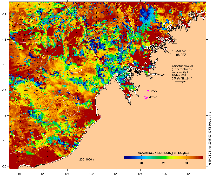Click 'Temperature (°C) NOAA15_L3U 6% ql>=2' title
This screenshot has height=176, width=213.
click(x=163, y=153)
